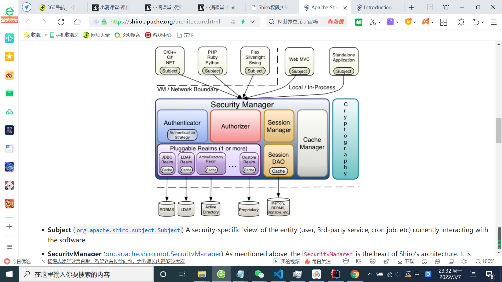Go to the browser home page

[77, 22]
